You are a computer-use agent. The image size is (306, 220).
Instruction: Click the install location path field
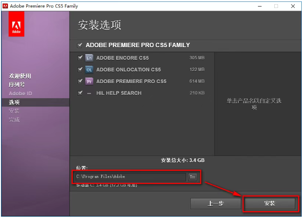pyautogui.click(x=130, y=177)
